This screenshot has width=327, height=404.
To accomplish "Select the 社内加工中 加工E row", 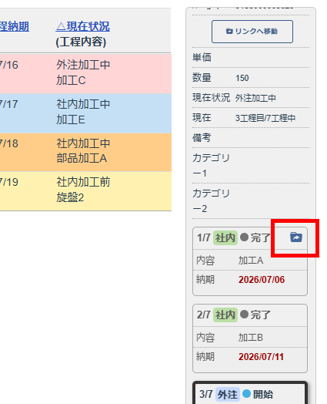I will [85, 113].
